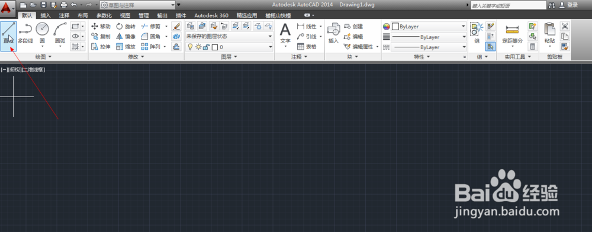
Task: Click the 俯视 viewport view label
Action: coord(15,70)
